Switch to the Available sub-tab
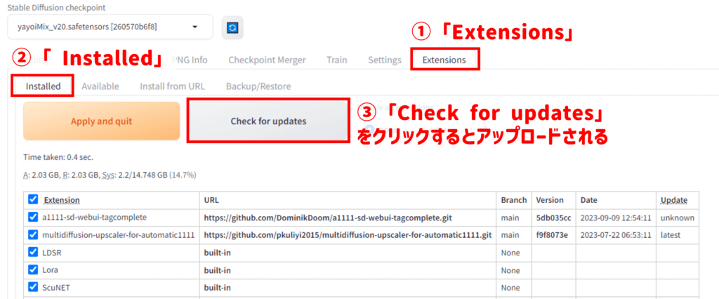The height and width of the screenshot is (299, 719). [100, 86]
